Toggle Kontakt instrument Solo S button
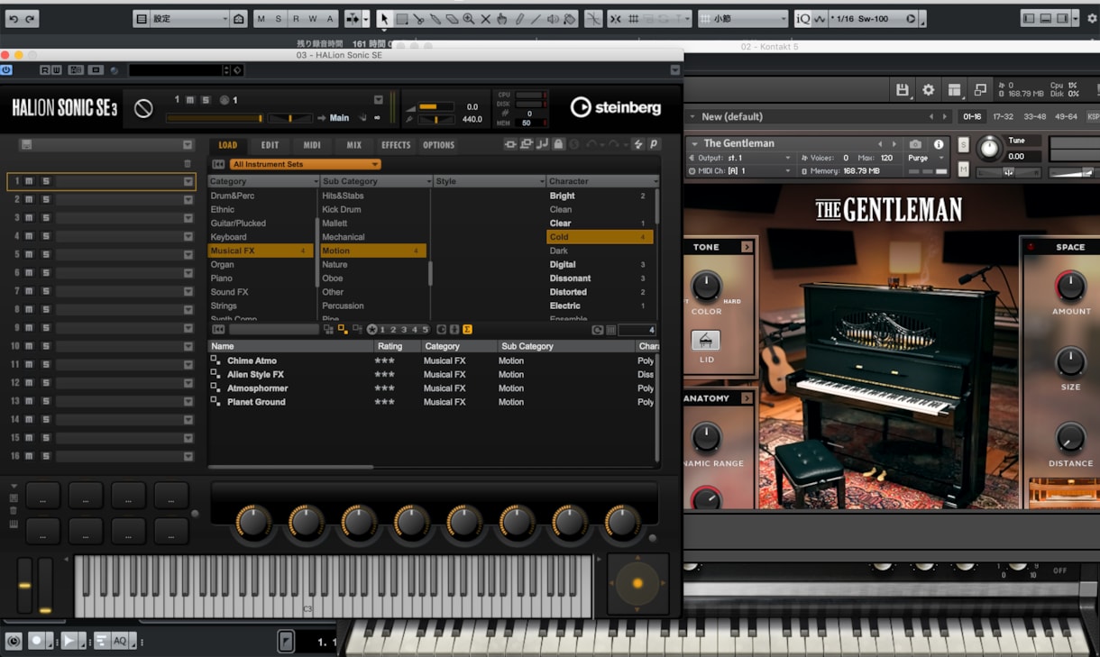 pos(964,145)
